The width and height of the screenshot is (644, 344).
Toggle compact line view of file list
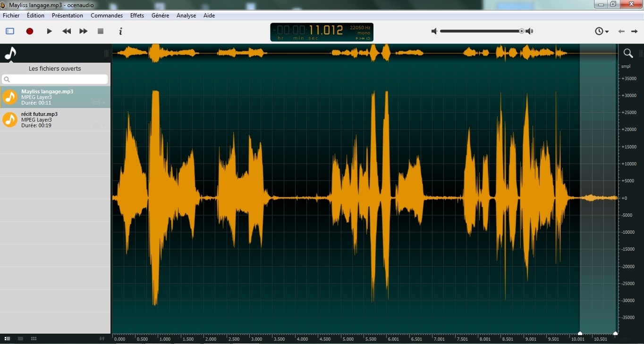(20, 339)
